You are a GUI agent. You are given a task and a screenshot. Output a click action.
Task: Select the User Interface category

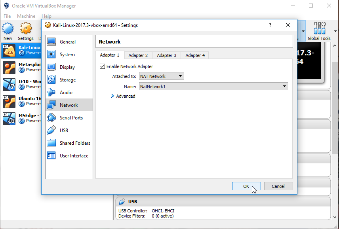pos(69,155)
